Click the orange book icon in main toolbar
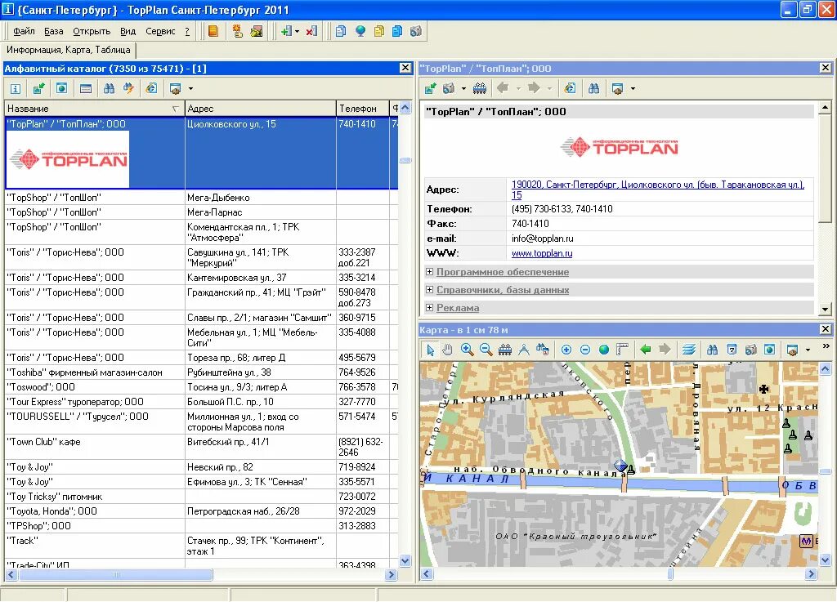Viewport: 837px width, 602px height. tap(213, 32)
